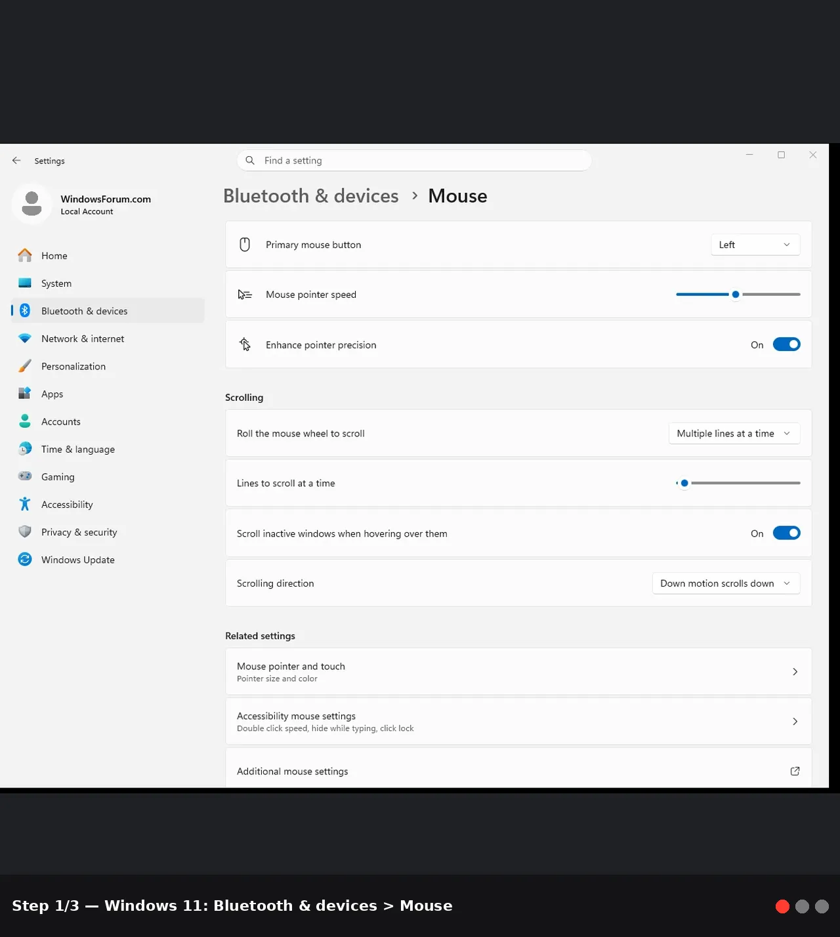Screen dimensions: 840x937
Task: Toggle Scroll inactive windows when hovering
Action: click(786, 533)
